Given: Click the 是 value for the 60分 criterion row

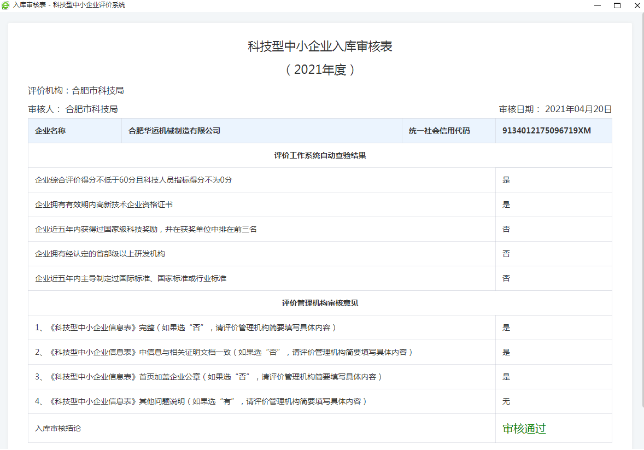Looking at the screenshot, I should coord(506,180).
